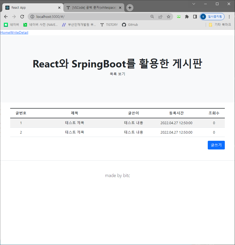The width and height of the screenshot is (235, 245).
Task: Click the Detail navigation link
Action: [x=23, y=32]
